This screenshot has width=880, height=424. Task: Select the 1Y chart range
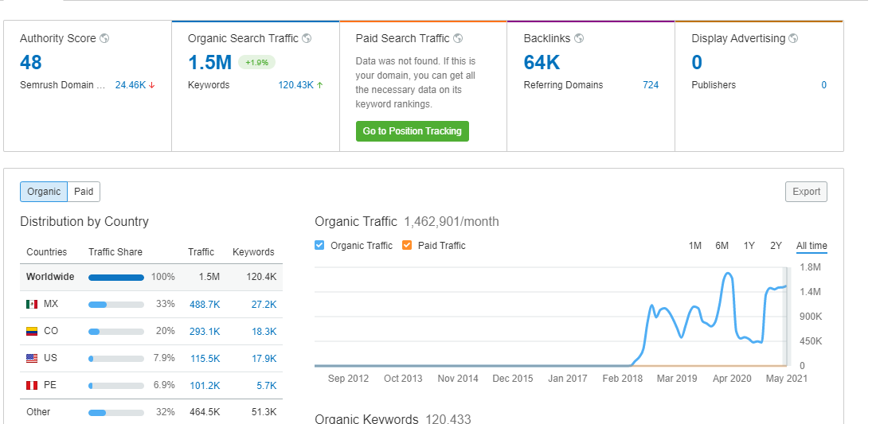tap(749, 246)
